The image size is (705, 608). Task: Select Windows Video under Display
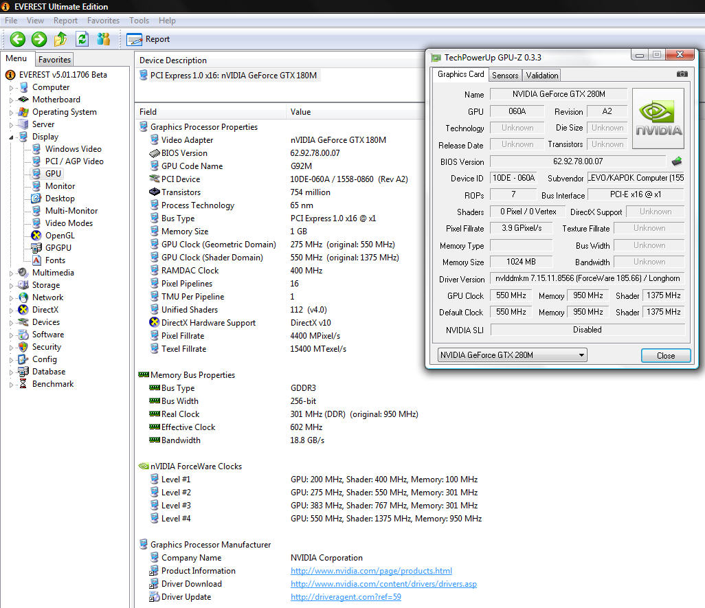click(74, 149)
